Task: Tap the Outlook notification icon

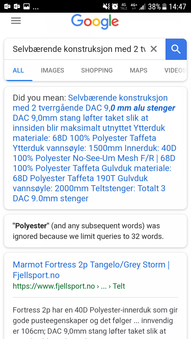Action: (7, 6)
